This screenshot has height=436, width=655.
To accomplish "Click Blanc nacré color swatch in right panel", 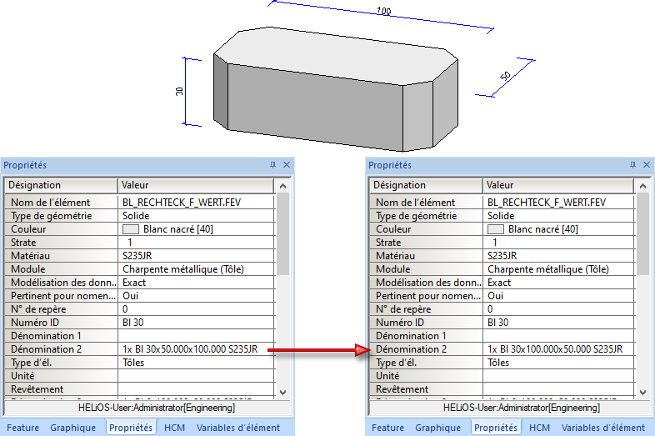I will pos(496,229).
